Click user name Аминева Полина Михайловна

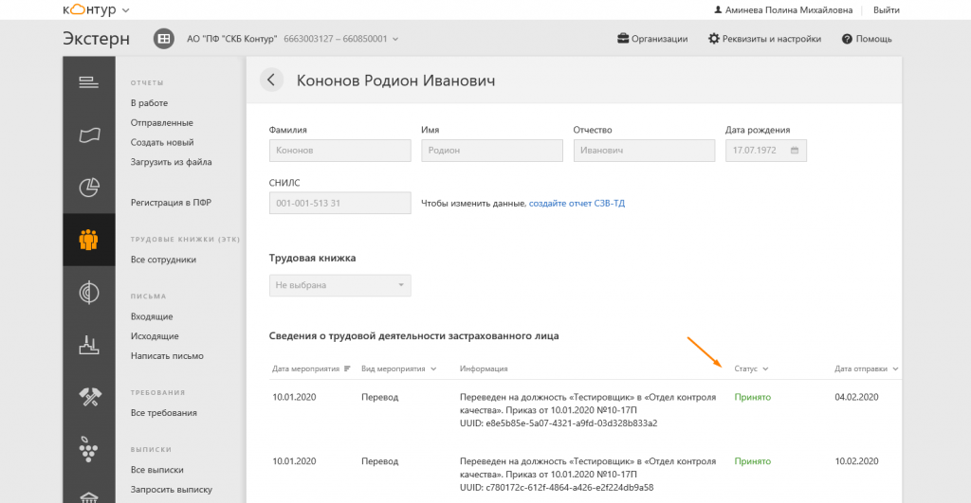point(789,9)
